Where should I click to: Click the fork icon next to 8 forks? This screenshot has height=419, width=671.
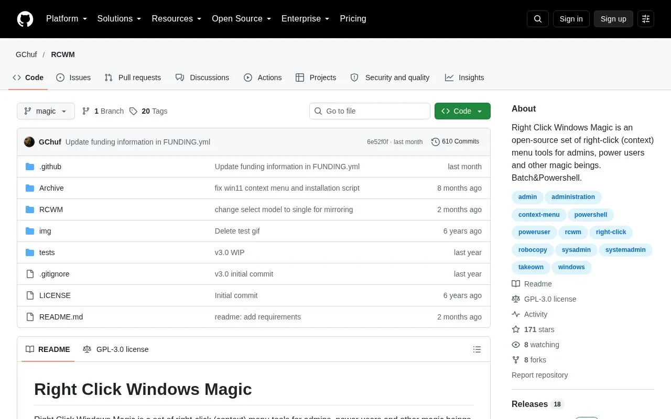point(516,360)
